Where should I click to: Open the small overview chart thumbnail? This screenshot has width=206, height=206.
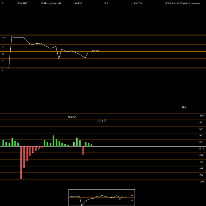click(x=102, y=197)
